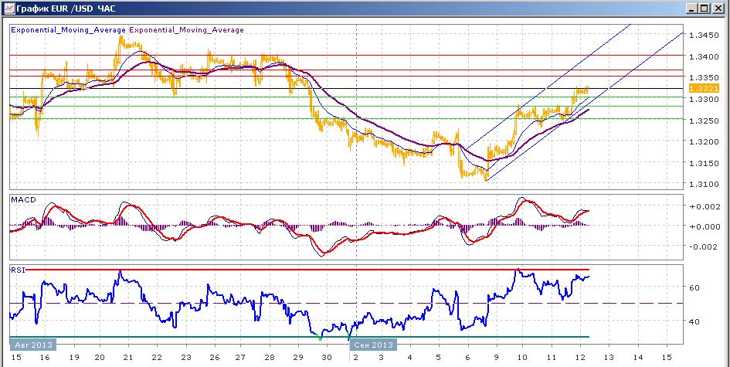Click the Сен 2013 month marker
The height and width of the screenshot is (367, 730).
[374, 345]
